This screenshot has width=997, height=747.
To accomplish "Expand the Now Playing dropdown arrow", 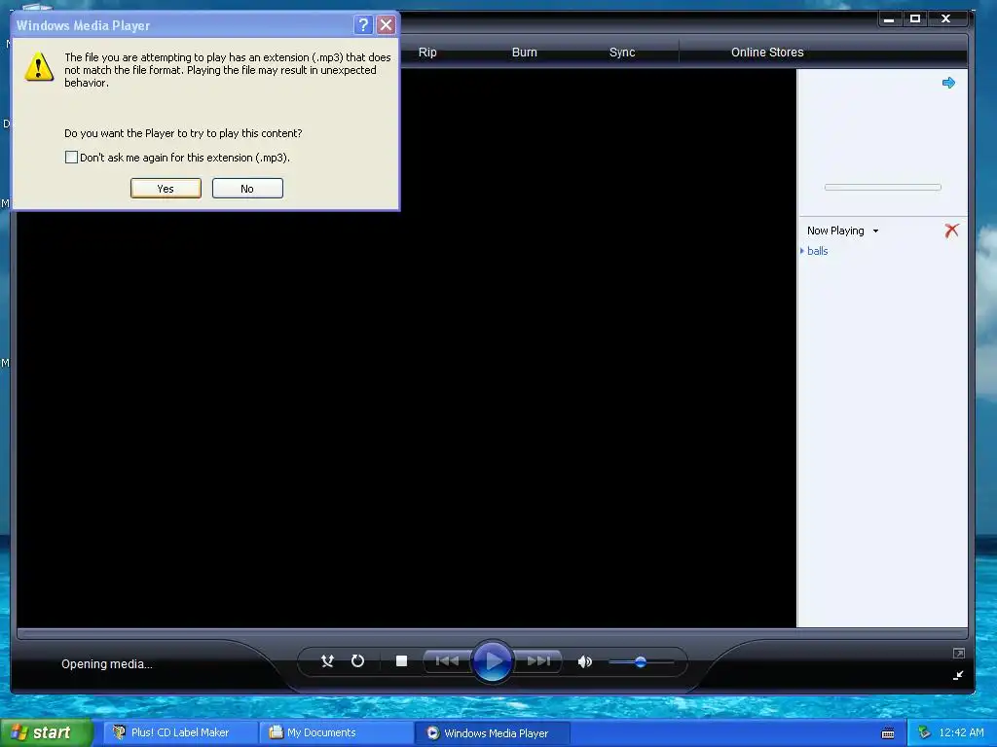I will 875,231.
